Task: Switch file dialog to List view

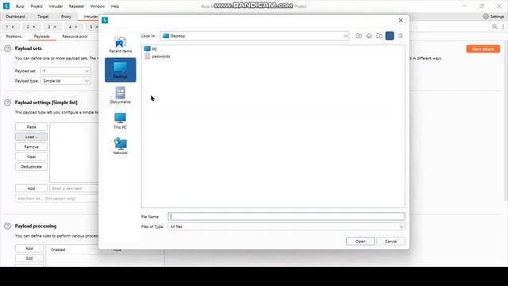Action: pyautogui.click(x=390, y=36)
